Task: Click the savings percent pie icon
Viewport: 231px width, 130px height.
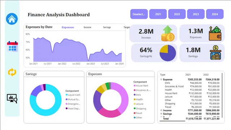Action: click(x=167, y=53)
